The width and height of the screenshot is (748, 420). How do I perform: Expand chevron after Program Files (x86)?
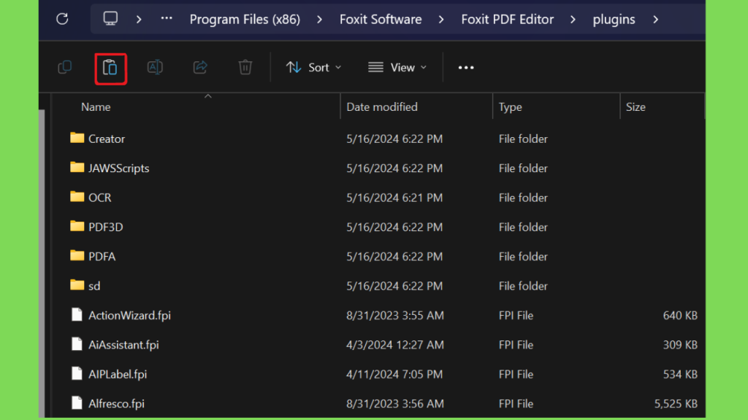(x=320, y=20)
